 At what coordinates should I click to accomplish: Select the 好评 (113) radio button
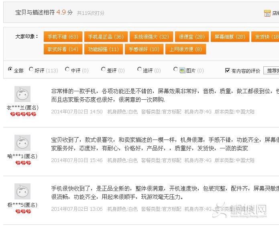coord(31,70)
